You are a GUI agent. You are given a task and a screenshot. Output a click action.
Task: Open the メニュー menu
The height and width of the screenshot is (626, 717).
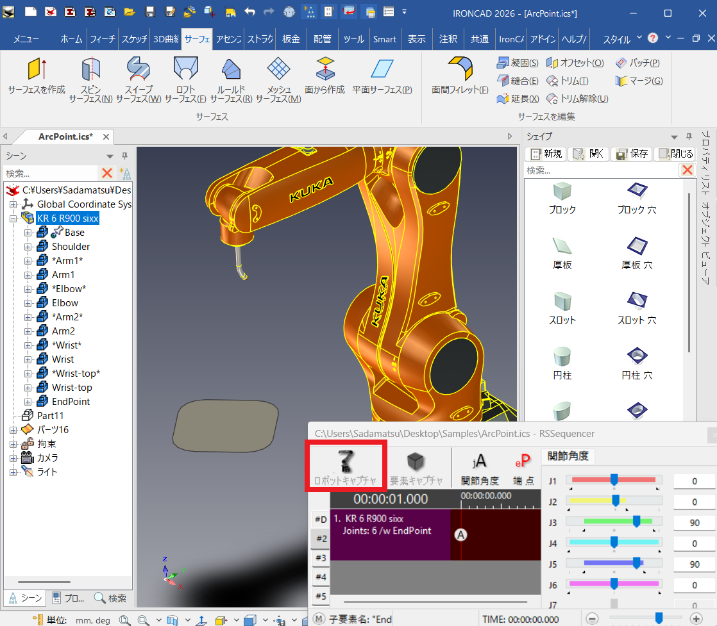(26, 39)
